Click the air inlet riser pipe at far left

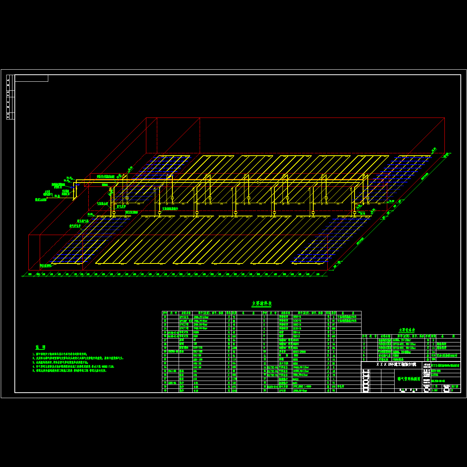pyautogui.click(x=74, y=191)
